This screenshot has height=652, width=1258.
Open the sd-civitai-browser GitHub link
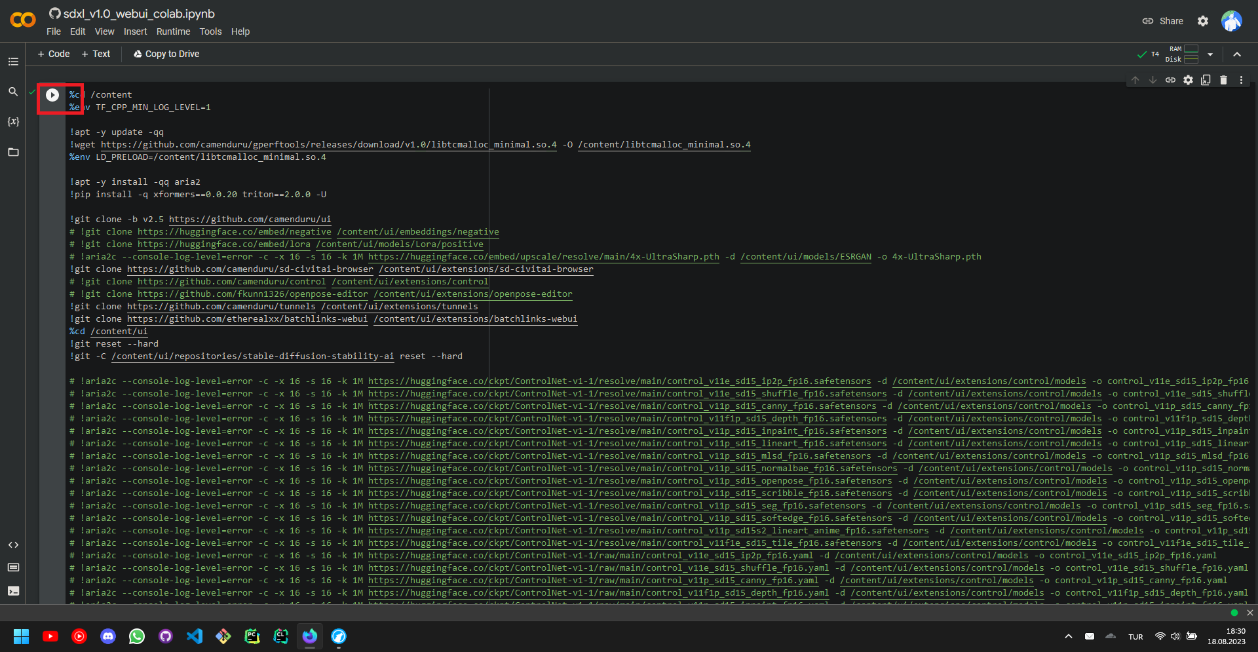click(x=250, y=269)
